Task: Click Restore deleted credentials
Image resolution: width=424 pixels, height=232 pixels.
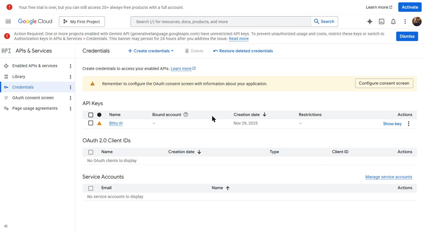Action: pyautogui.click(x=243, y=51)
